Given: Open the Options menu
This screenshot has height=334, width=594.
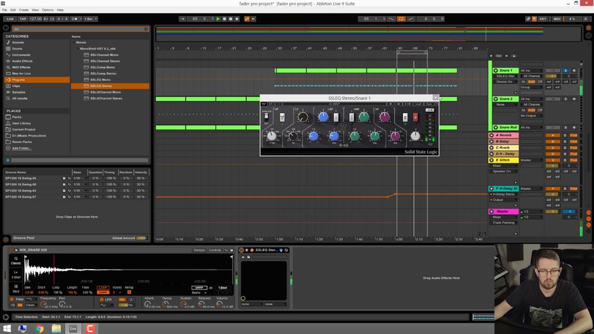Looking at the screenshot, I should pyautogui.click(x=48, y=10).
